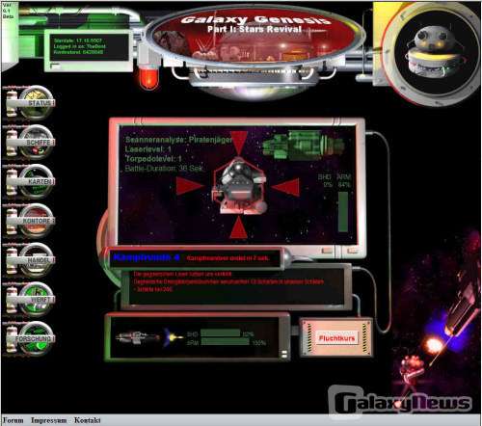Click the red alarm light
The image size is (482, 426).
pos(148,77)
